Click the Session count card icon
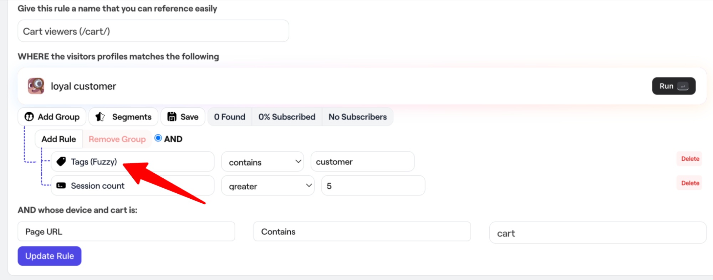This screenshot has width=713, height=280. click(x=61, y=185)
